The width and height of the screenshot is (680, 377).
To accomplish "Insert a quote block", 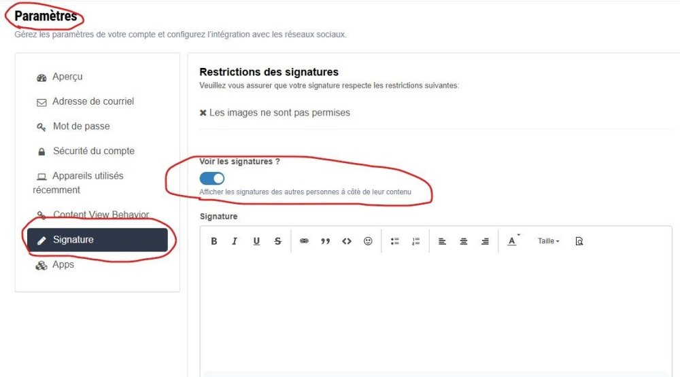I will tap(325, 241).
